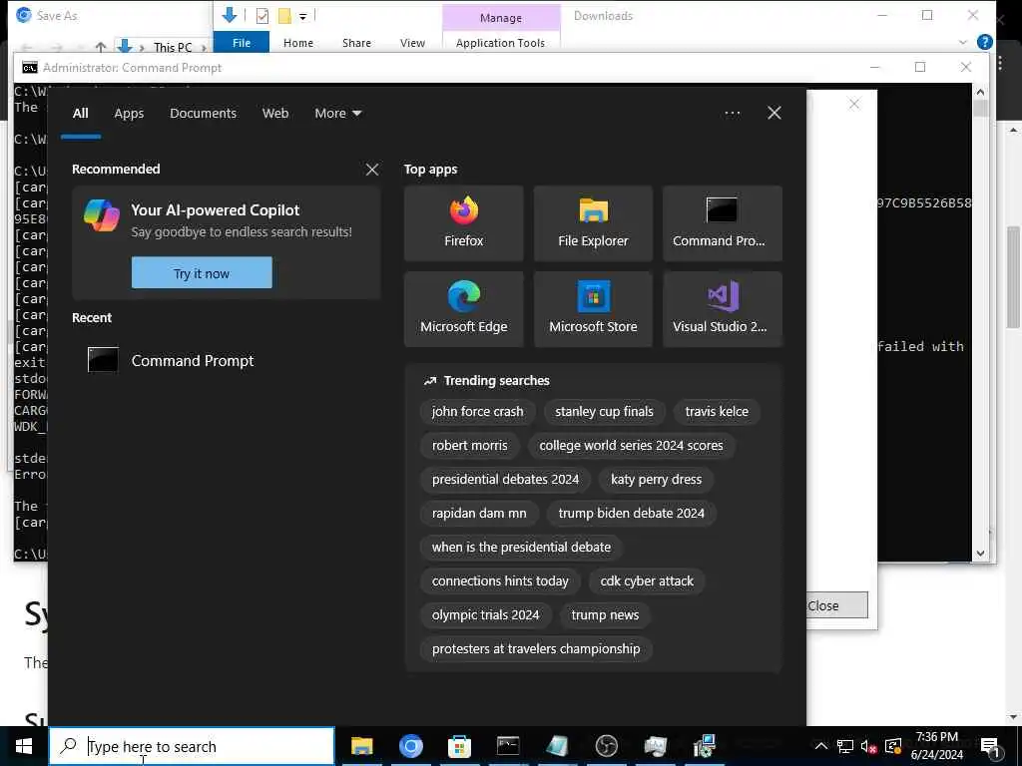Search connections hints today

click(x=500, y=581)
